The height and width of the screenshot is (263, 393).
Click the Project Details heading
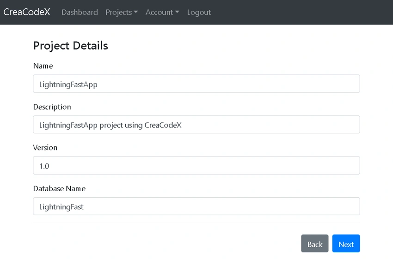[71, 46]
